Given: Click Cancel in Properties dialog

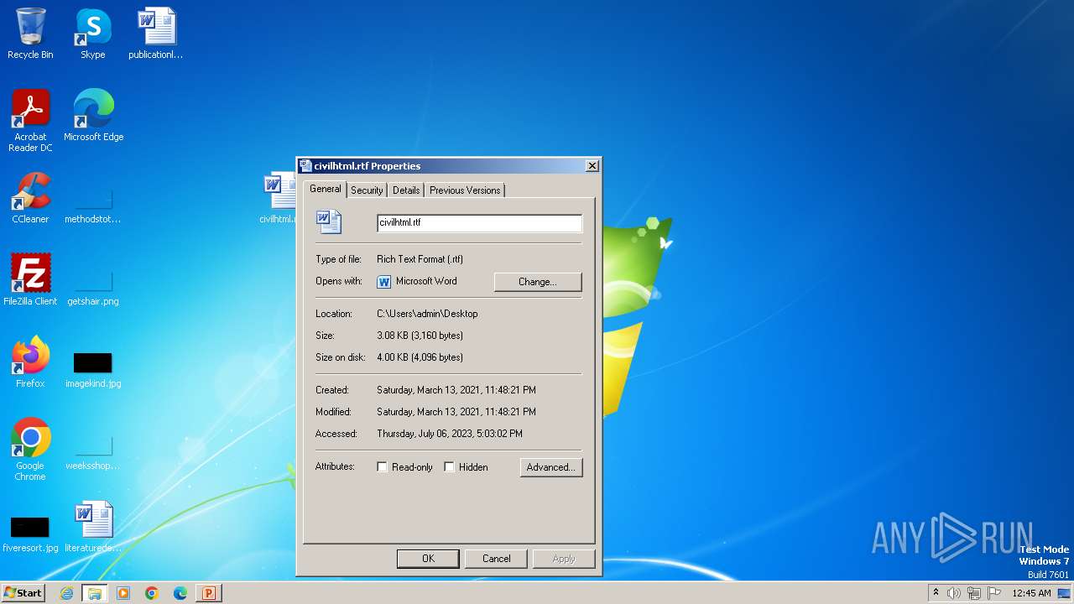Looking at the screenshot, I should pos(496,559).
